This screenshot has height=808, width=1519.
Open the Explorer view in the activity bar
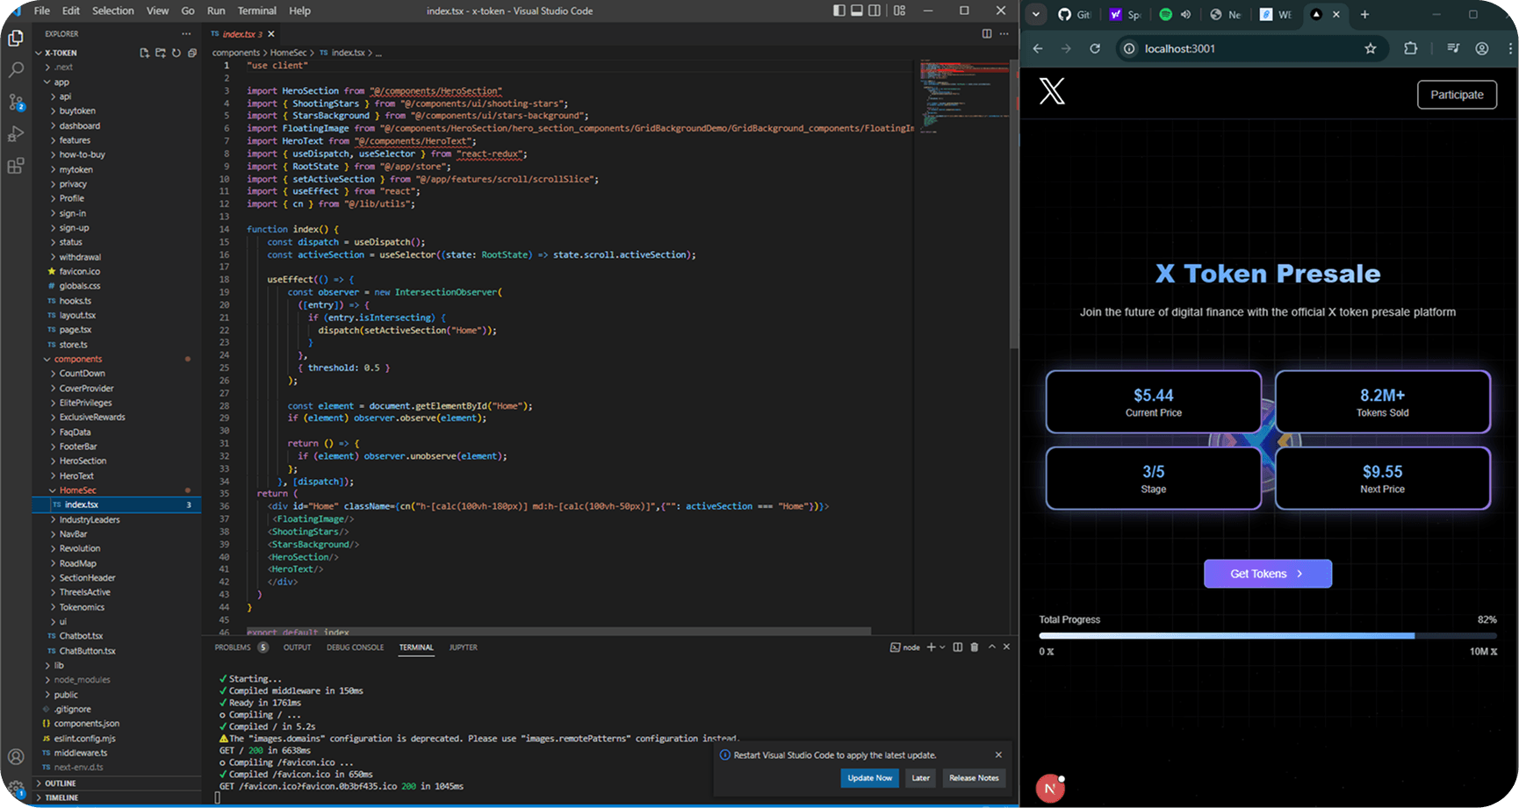[x=16, y=38]
